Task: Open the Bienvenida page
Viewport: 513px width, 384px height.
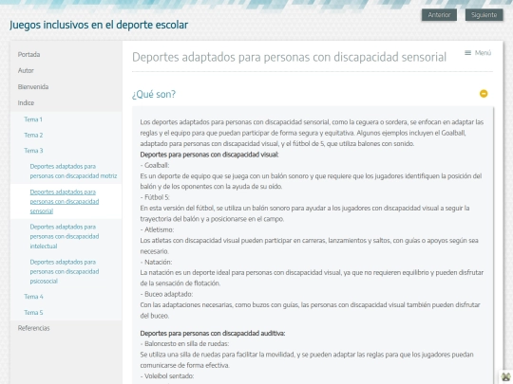Action: (33, 87)
